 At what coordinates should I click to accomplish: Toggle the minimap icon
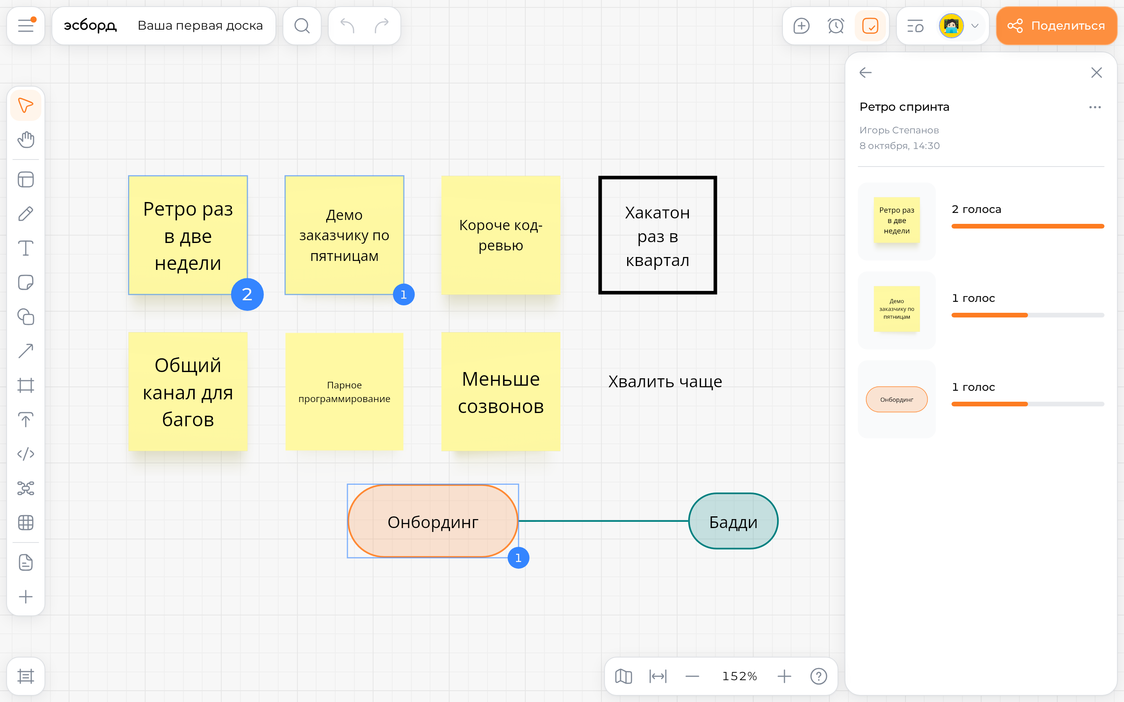(623, 676)
